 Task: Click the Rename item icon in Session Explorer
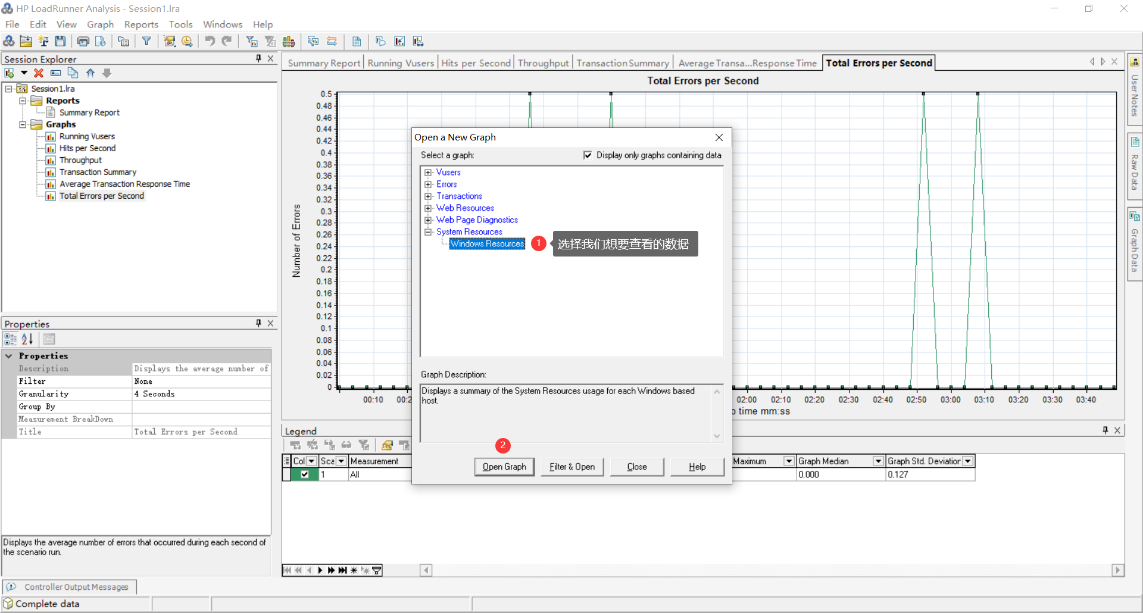(56, 73)
